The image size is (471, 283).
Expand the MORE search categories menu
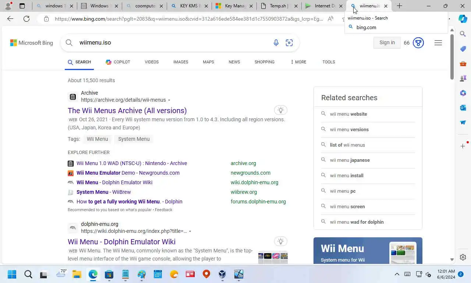[x=298, y=62]
